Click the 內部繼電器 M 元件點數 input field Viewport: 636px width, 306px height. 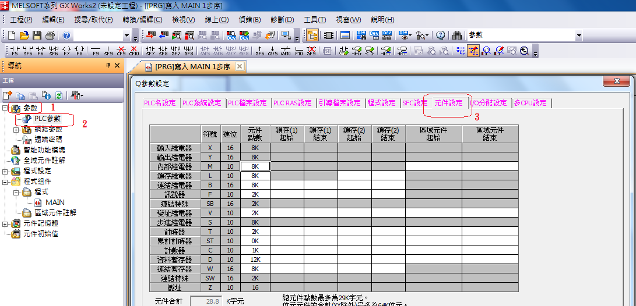coord(255,166)
